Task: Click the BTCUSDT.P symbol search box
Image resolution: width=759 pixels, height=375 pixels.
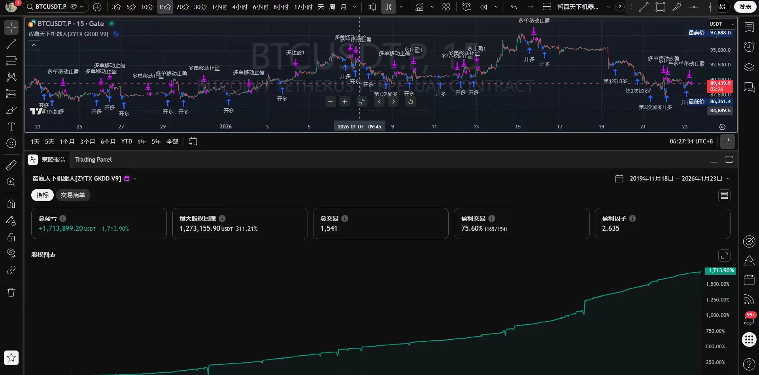Action: pyautogui.click(x=49, y=7)
